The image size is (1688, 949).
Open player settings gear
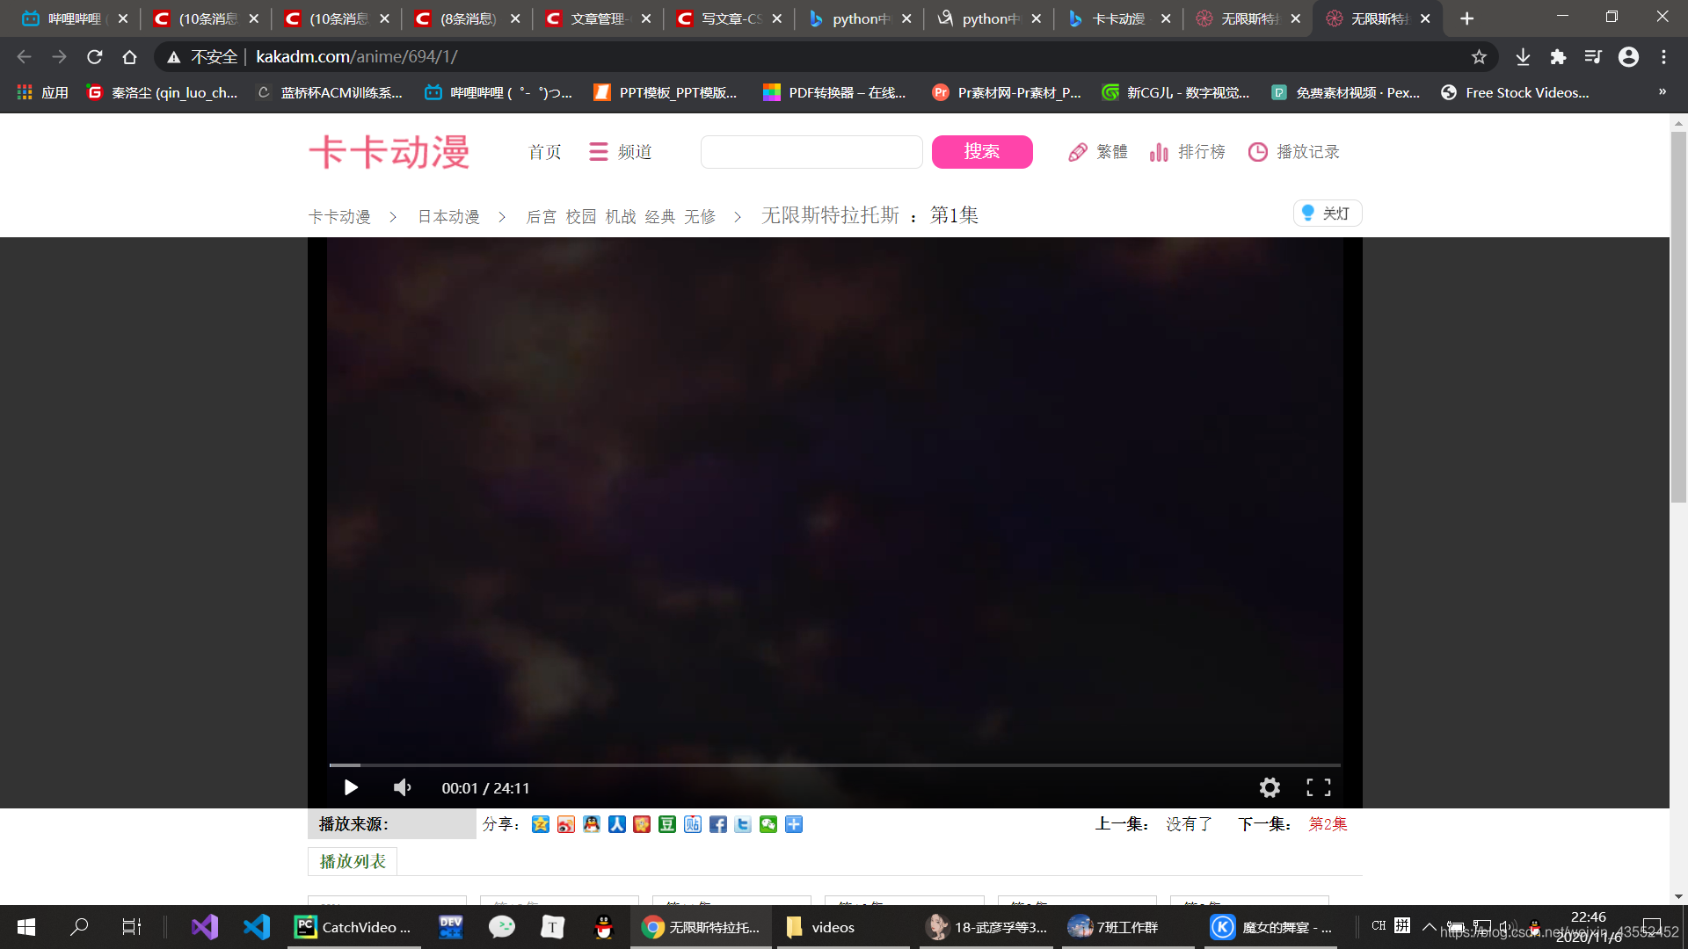(1269, 787)
